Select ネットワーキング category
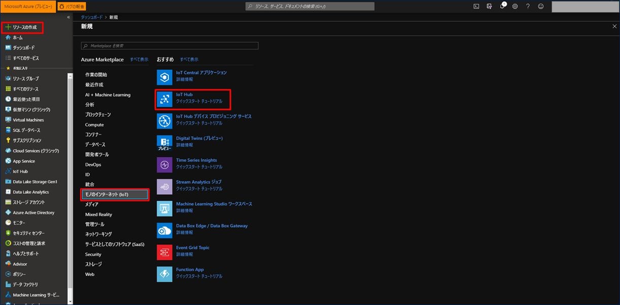The image size is (620, 305). (x=98, y=234)
